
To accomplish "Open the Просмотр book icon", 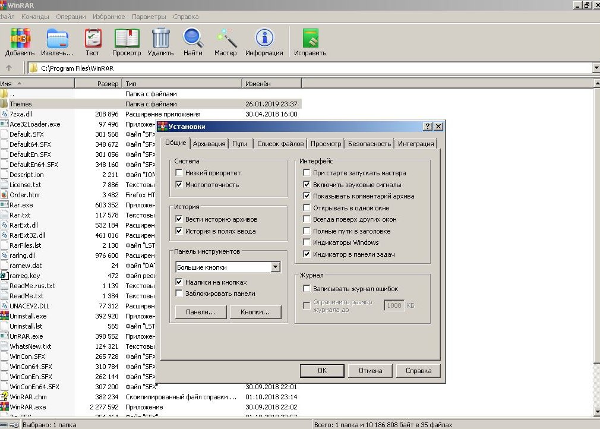I will coord(127,38).
